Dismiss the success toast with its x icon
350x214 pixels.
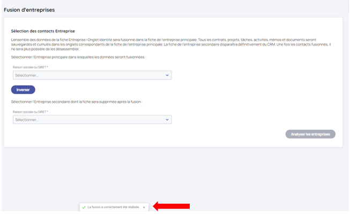click(x=144, y=207)
